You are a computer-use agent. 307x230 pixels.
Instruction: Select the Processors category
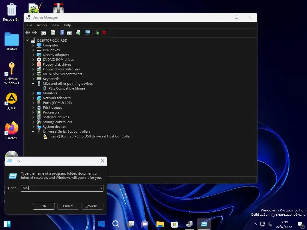click(x=51, y=112)
